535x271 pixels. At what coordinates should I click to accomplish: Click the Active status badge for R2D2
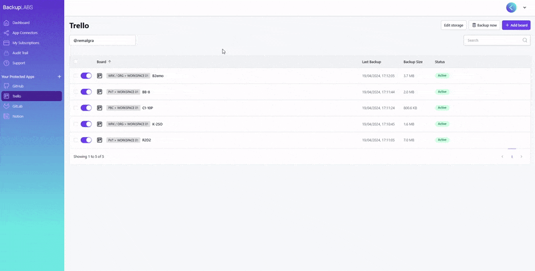point(442,140)
